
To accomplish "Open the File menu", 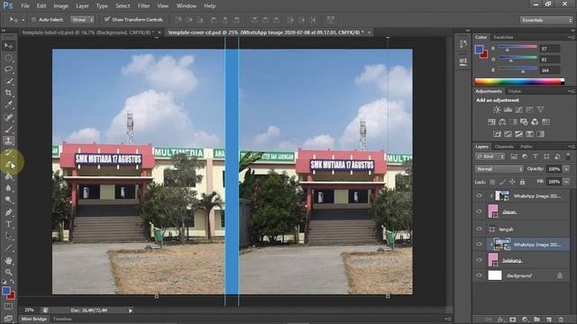I will [25, 6].
